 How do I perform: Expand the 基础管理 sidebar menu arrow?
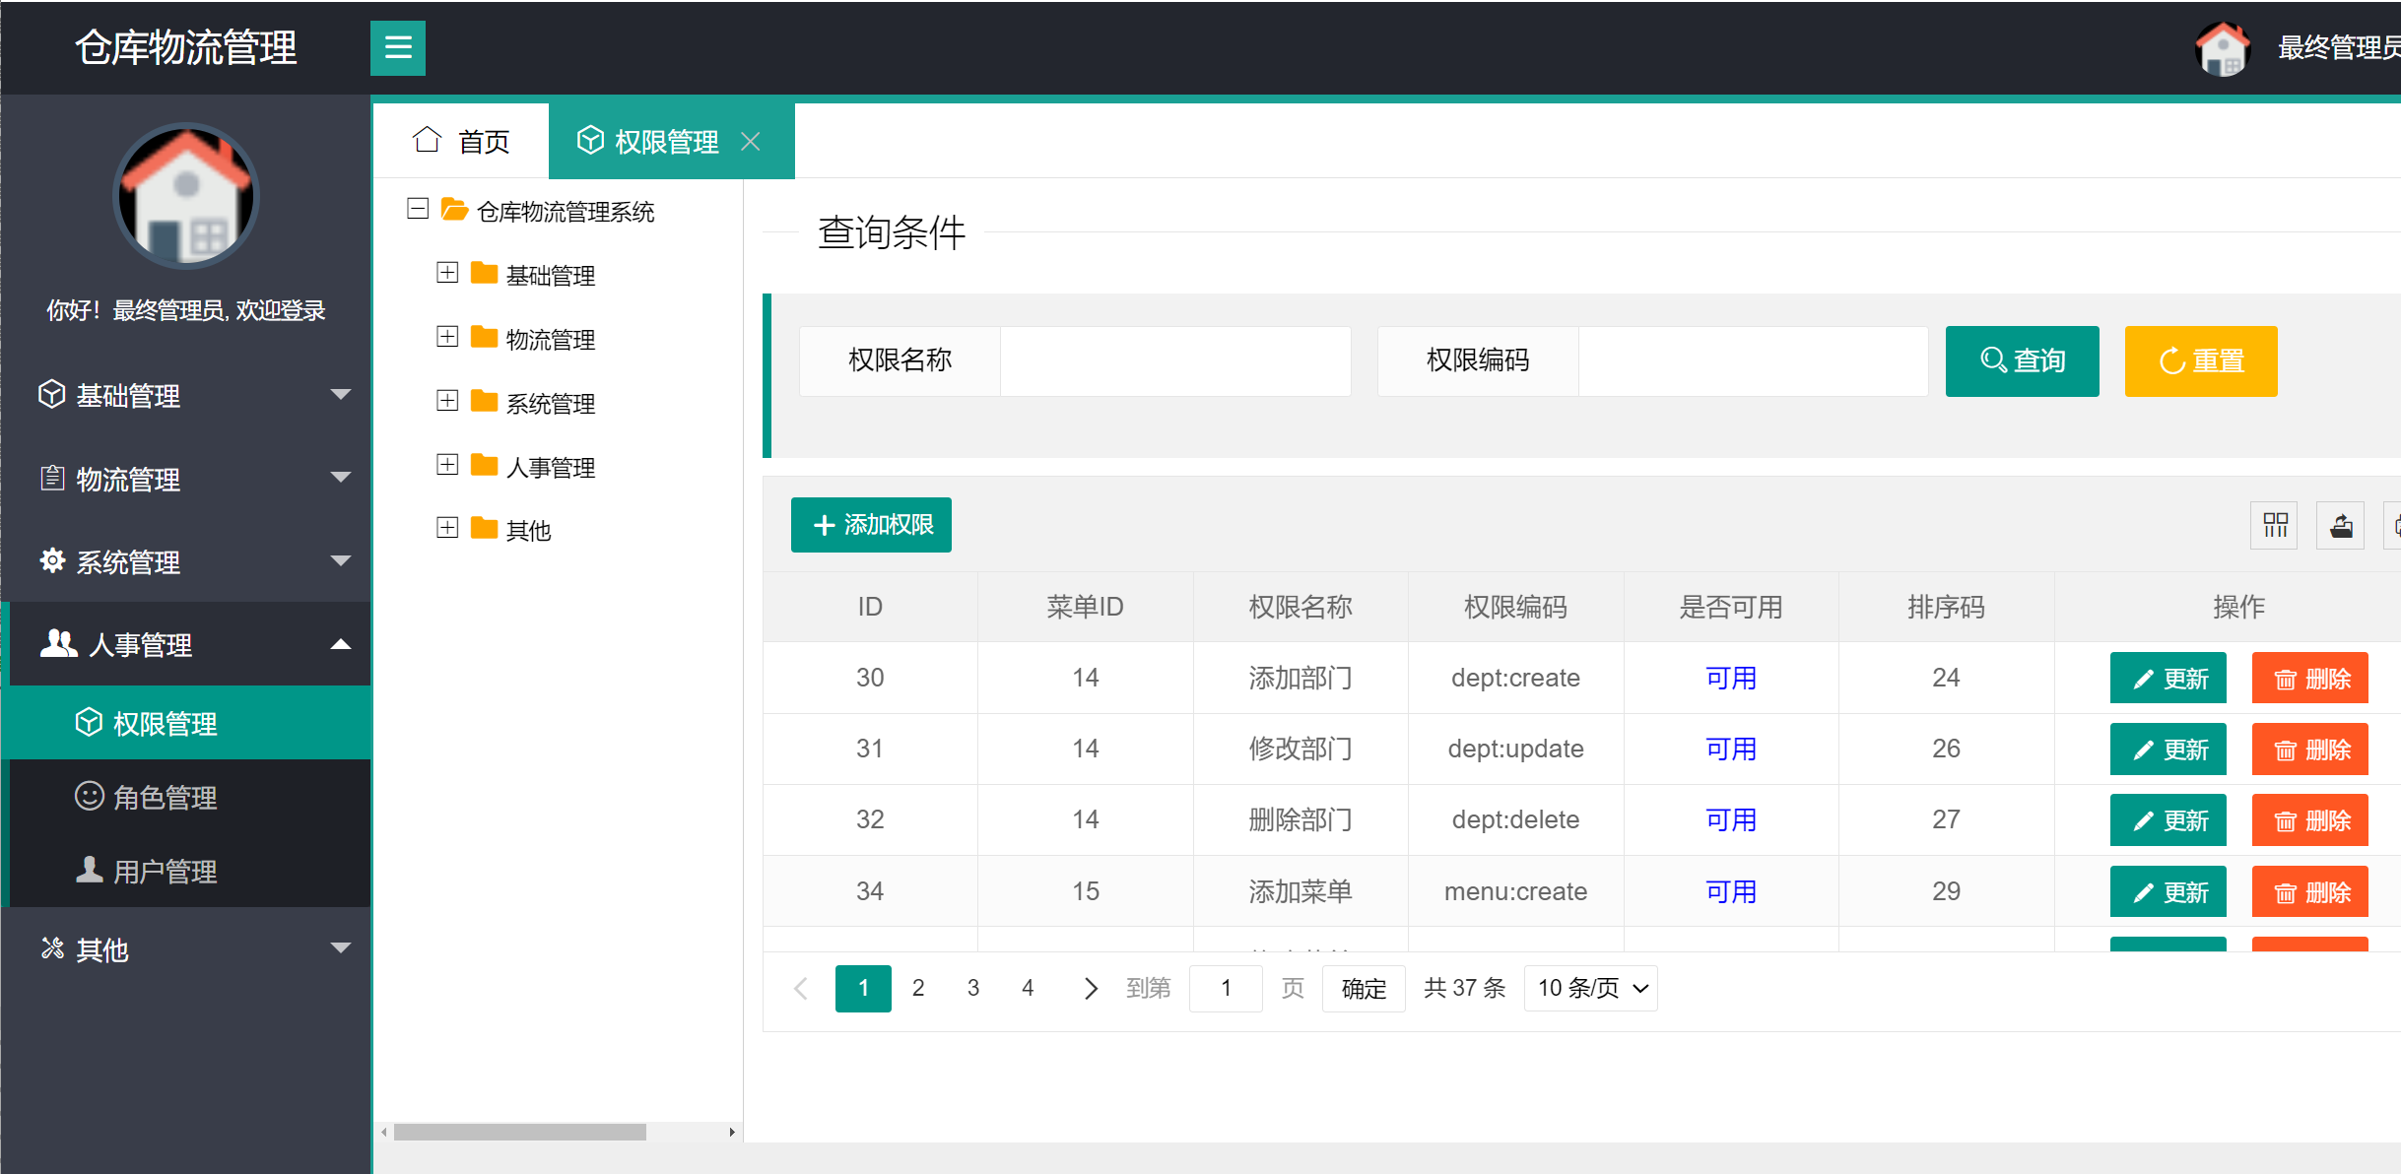341,394
